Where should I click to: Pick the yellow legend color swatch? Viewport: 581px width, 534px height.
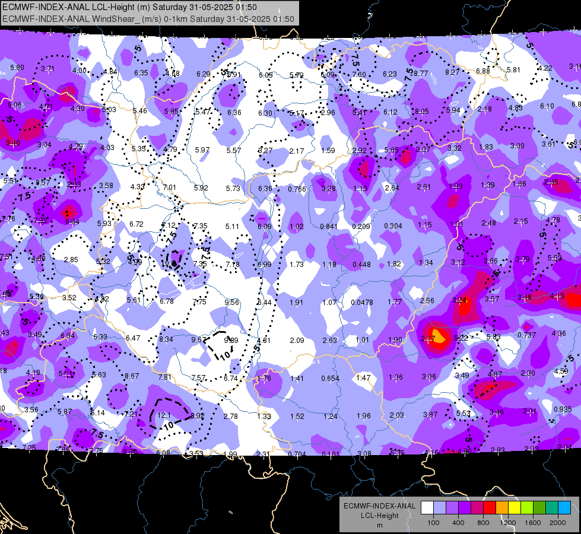pos(515,508)
